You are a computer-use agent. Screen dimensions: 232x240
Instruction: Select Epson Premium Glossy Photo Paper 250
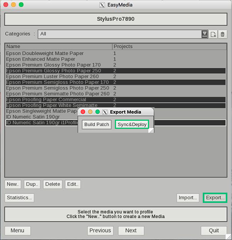pos(116,71)
